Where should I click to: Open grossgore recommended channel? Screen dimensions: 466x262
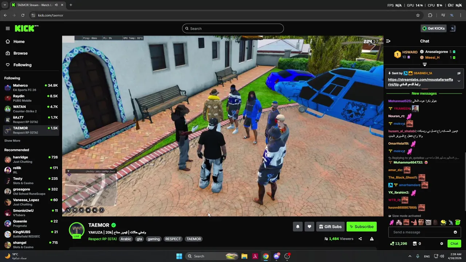point(31,191)
